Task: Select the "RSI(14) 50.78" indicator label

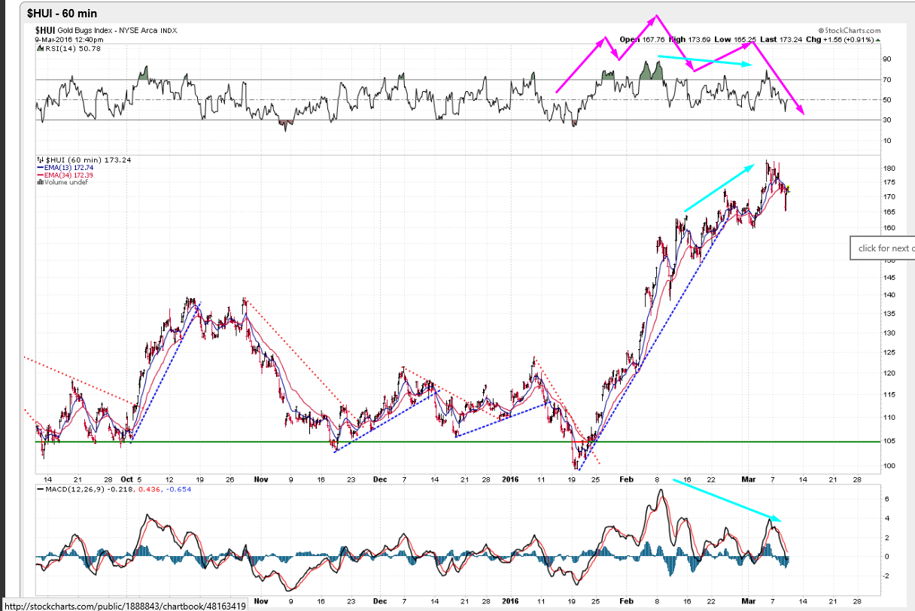Action: (73, 48)
